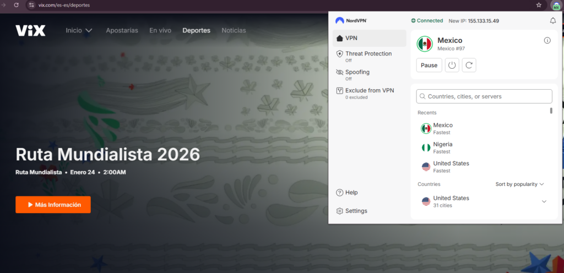The width and height of the screenshot is (564, 273).
Task: Click the browser forward arrow
Action: (x=4, y=5)
